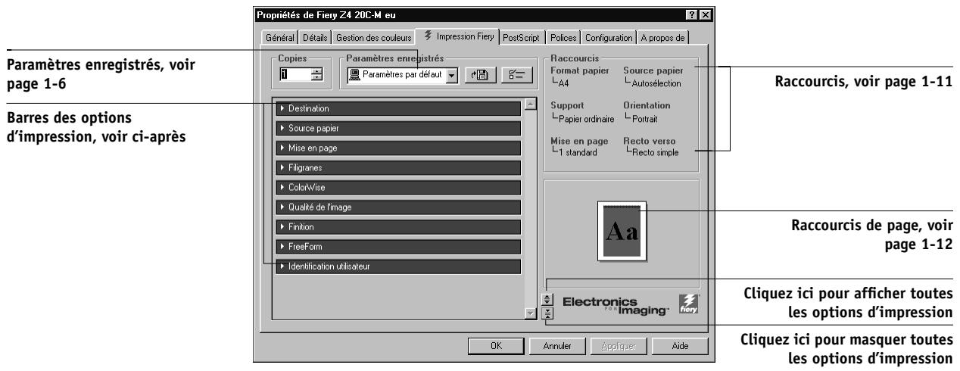The height and width of the screenshot is (371, 960).
Task: Click the Aide button
Action: pos(681,346)
